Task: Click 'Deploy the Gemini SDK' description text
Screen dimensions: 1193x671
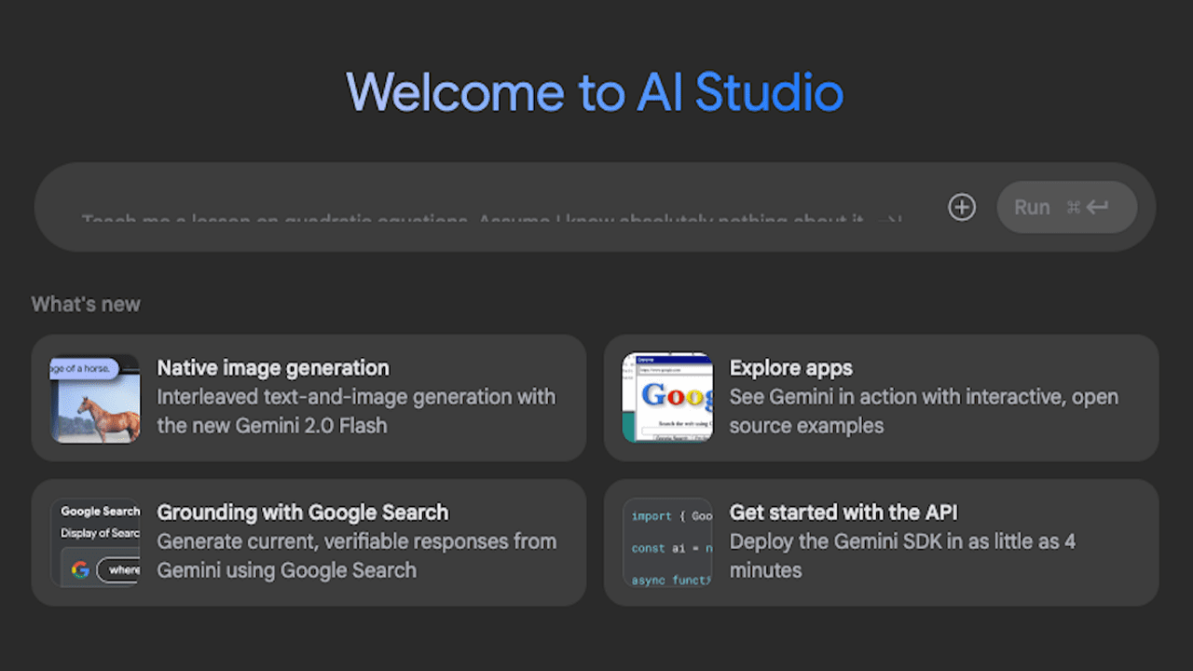Action: [x=902, y=555]
